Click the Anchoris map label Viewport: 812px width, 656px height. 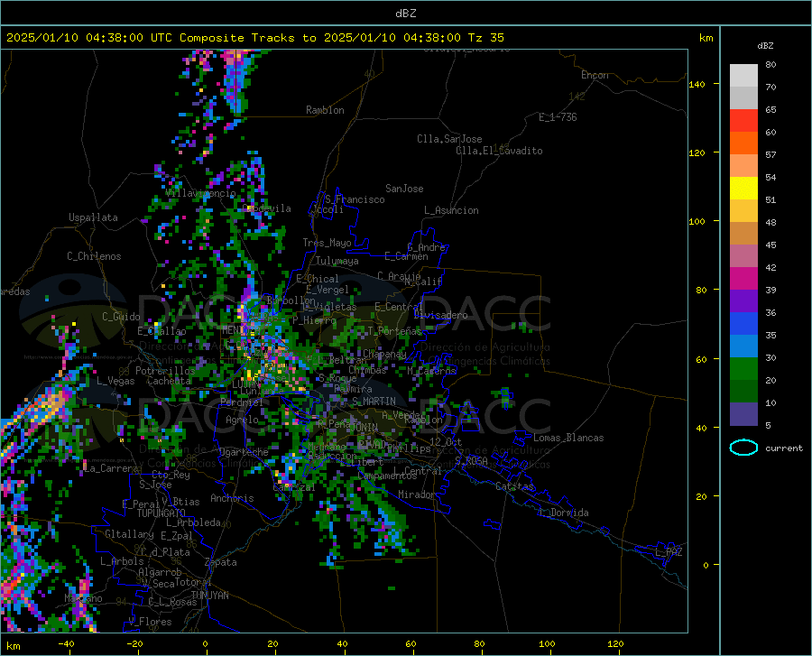[232, 499]
